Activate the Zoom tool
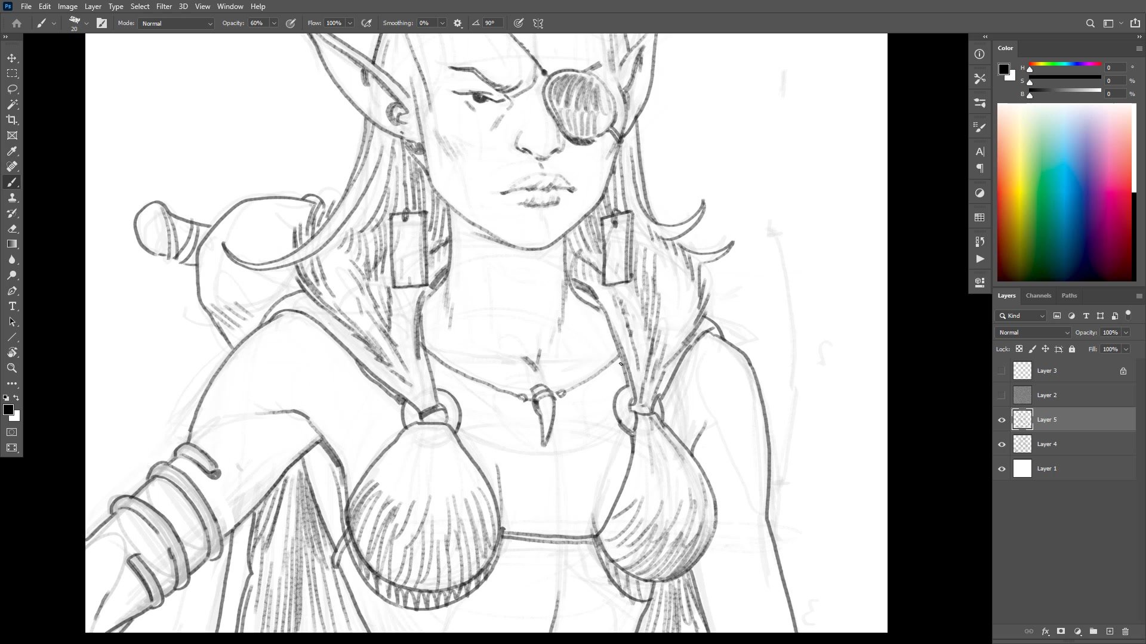This screenshot has height=644, width=1146. tap(12, 368)
